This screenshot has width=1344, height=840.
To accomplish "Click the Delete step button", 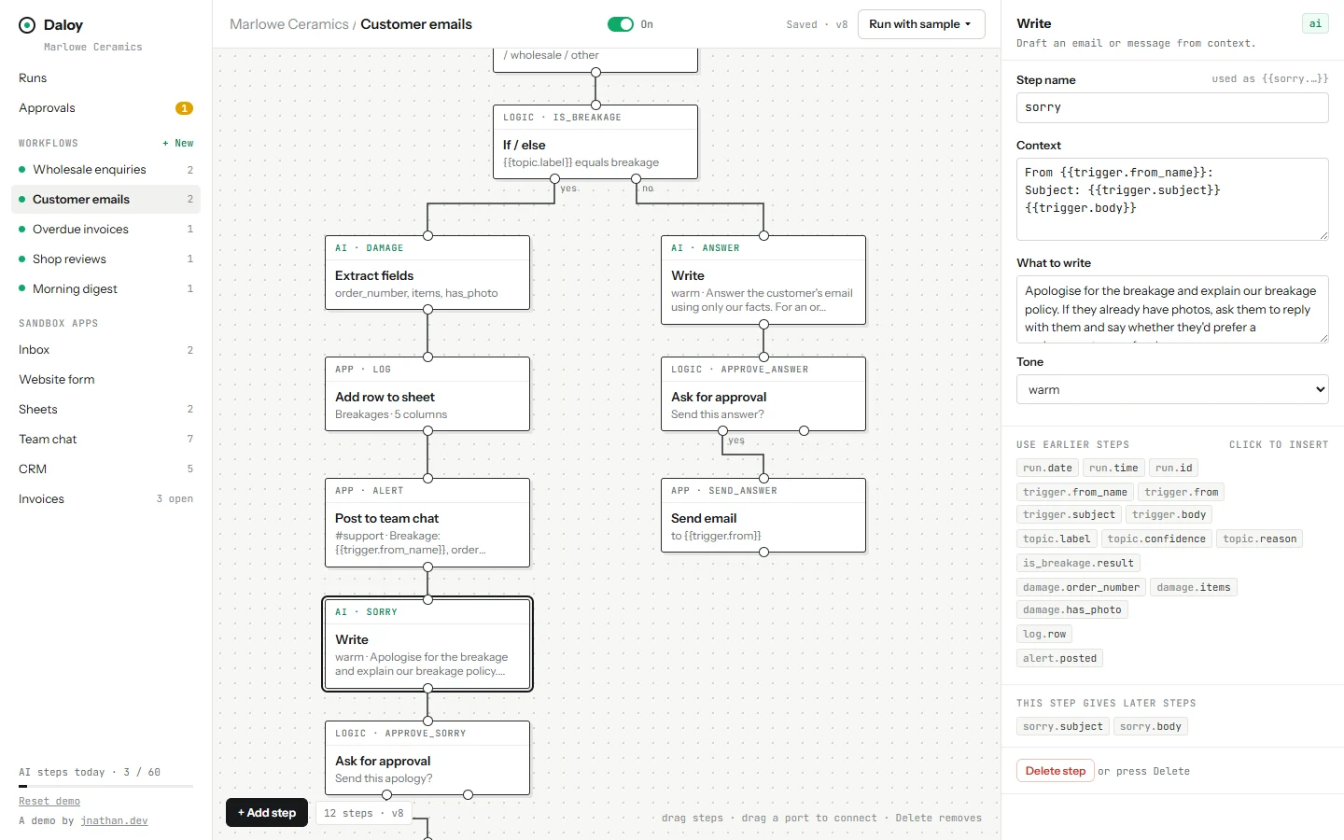I will pos(1056,771).
